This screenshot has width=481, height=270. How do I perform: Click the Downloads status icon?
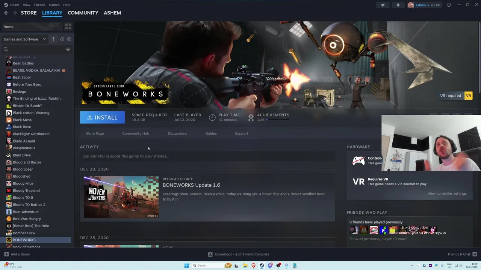(210, 254)
